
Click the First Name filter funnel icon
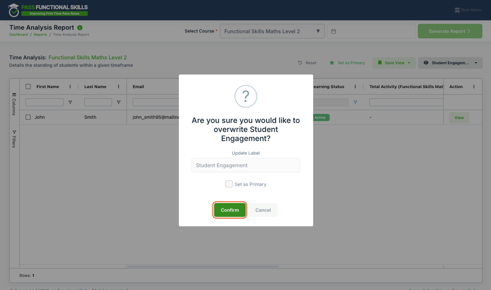click(x=70, y=103)
